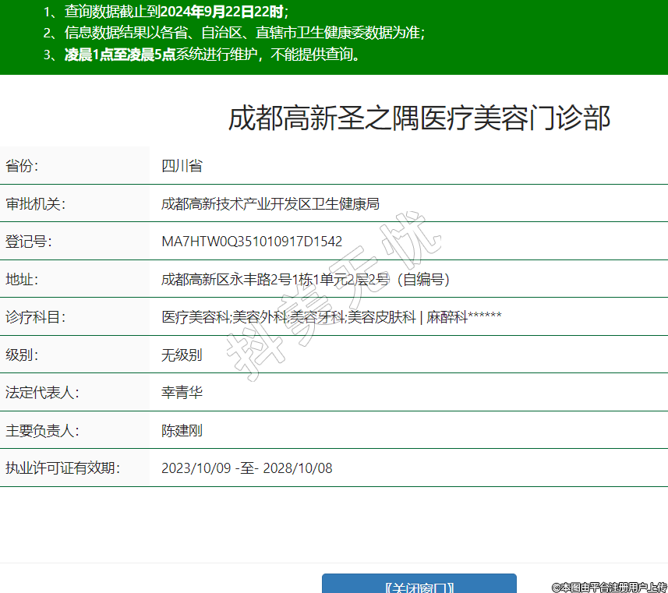Click the 登记号 field label
This screenshot has height=593, width=668.
(28, 242)
